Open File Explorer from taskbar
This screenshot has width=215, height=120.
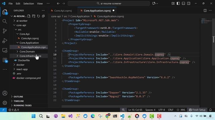click(63, 116)
